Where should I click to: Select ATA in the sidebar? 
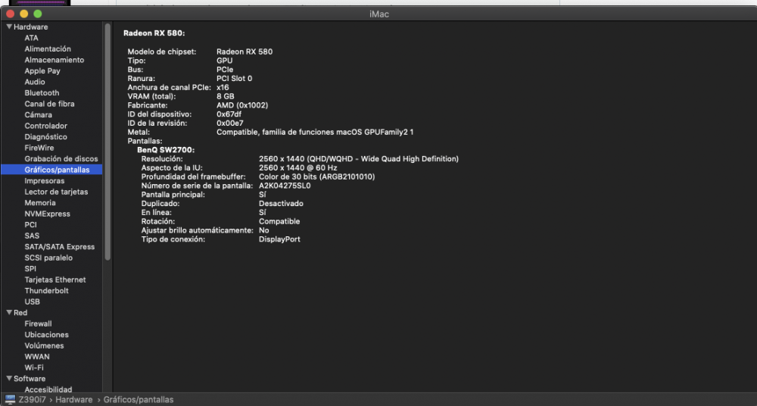coord(31,38)
